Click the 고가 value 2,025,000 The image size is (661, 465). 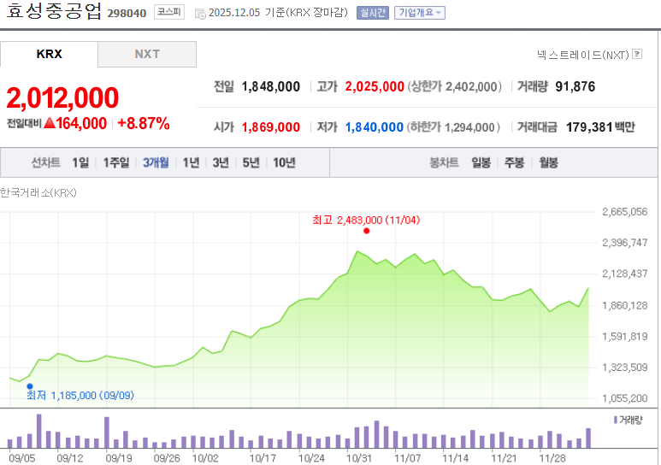pyautogui.click(x=375, y=87)
